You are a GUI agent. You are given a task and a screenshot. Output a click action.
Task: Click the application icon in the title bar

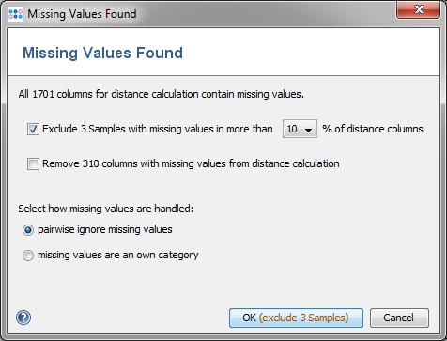tap(15, 14)
